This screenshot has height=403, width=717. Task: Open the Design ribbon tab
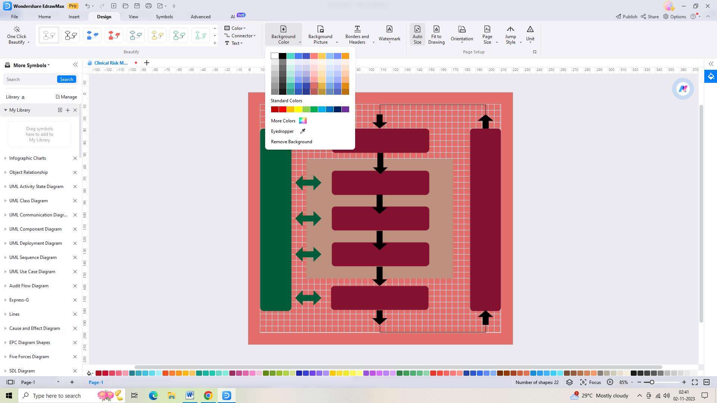pos(104,16)
